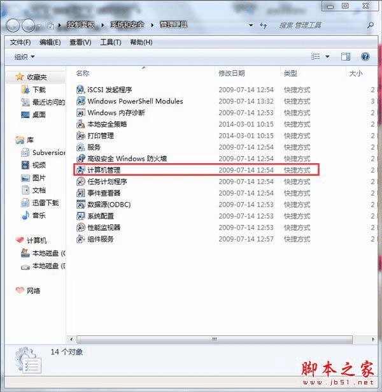The width and height of the screenshot is (382, 392).
Task: Select the 性能监视器 icon
Action: [x=80, y=228]
